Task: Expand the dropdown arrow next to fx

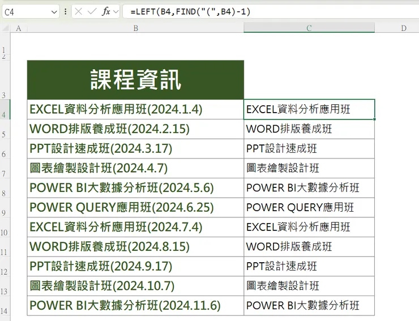Action: pyautogui.click(x=116, y=11)
